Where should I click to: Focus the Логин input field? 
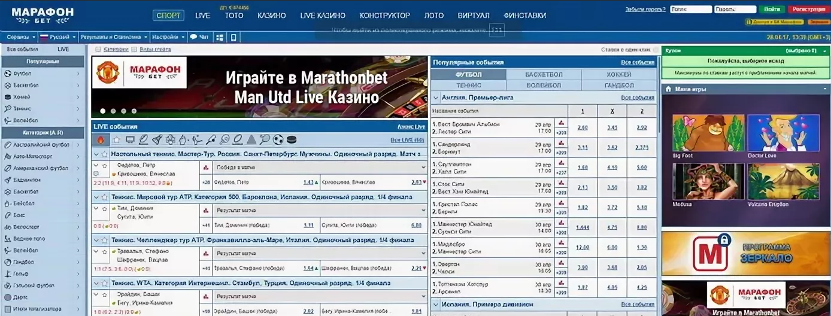[691, 10]
